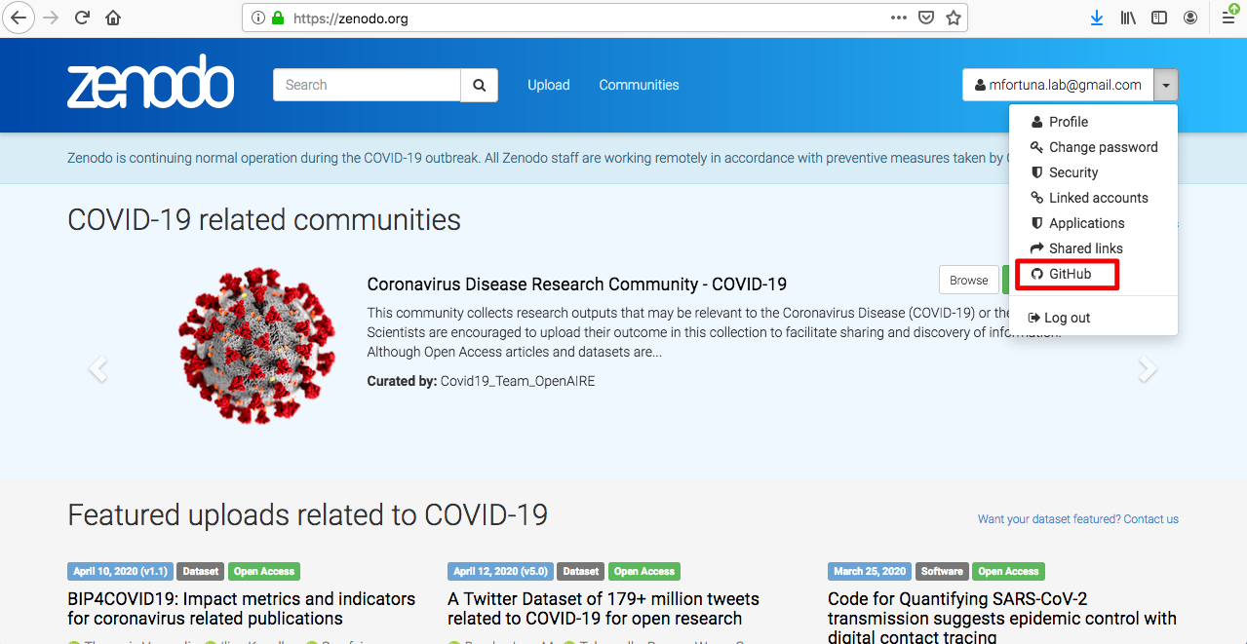
Task: Submit search with the magnifier button
Action: 479,85
